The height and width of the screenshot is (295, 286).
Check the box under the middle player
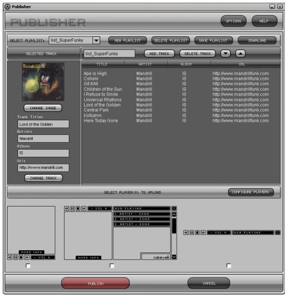tap(112, 265)
